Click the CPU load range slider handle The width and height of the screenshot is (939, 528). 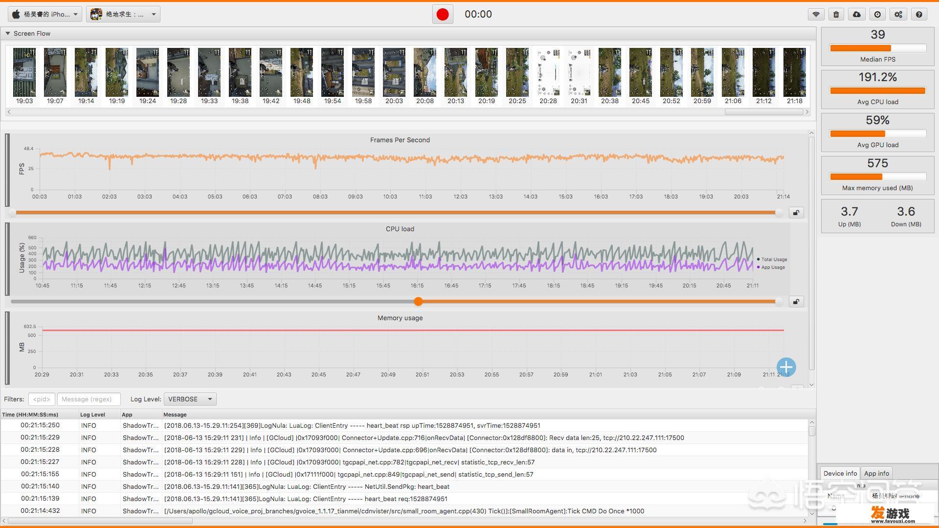pos(418,302)
